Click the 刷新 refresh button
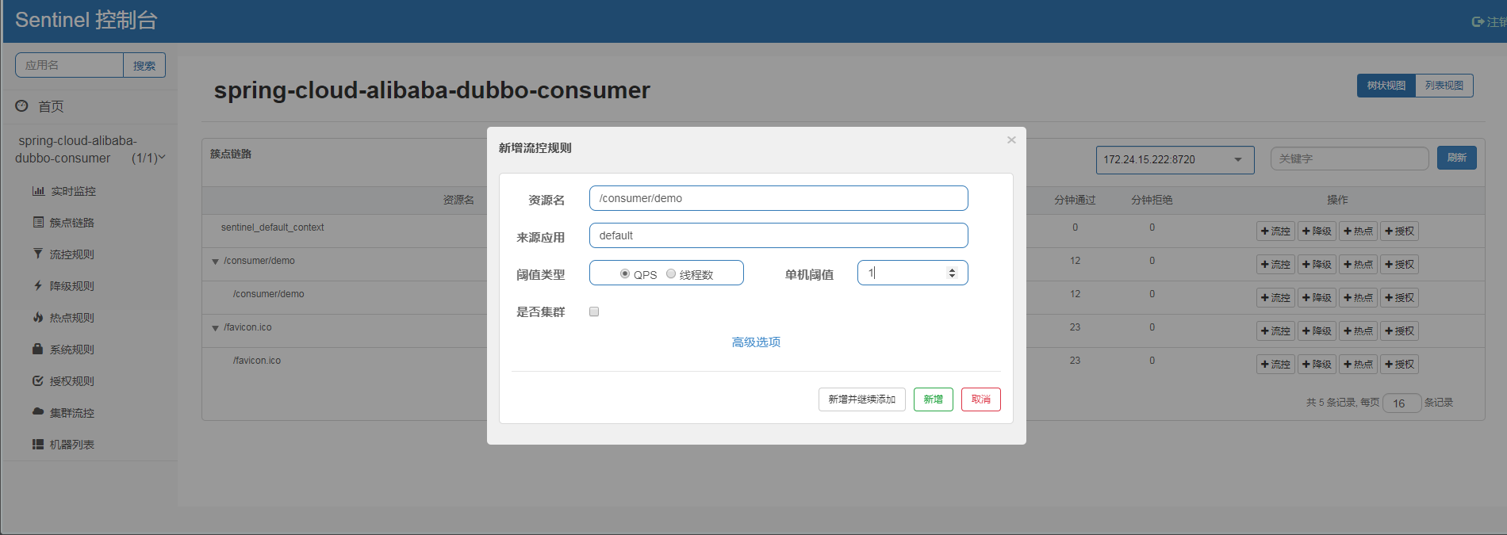The image size is (1507, 535). [x=1457, y=158]
